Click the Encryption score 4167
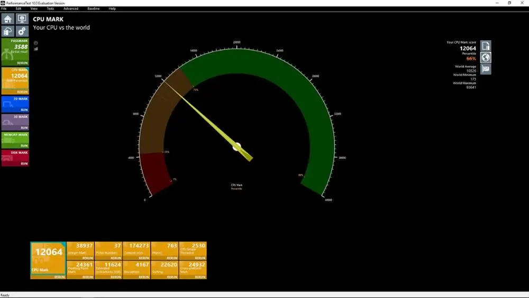Screen dimensions: 529x298 coord(142,265)
